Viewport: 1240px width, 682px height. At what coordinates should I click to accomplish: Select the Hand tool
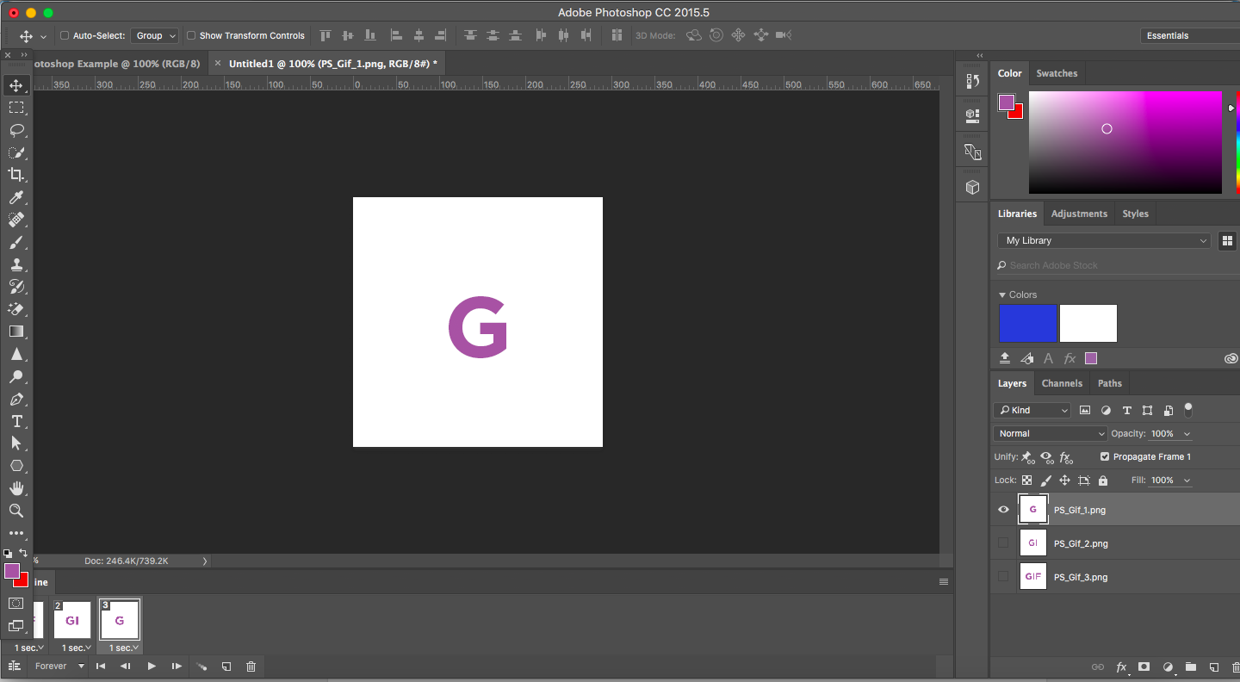coord(16,488)
